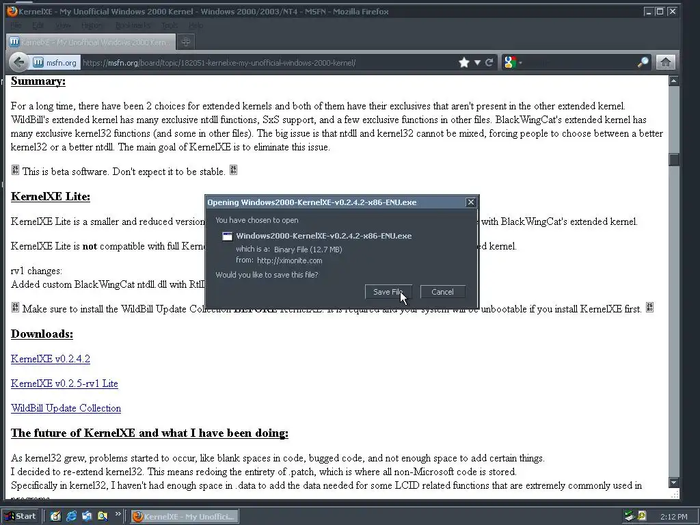Open the Help menu

pos(196,25)
